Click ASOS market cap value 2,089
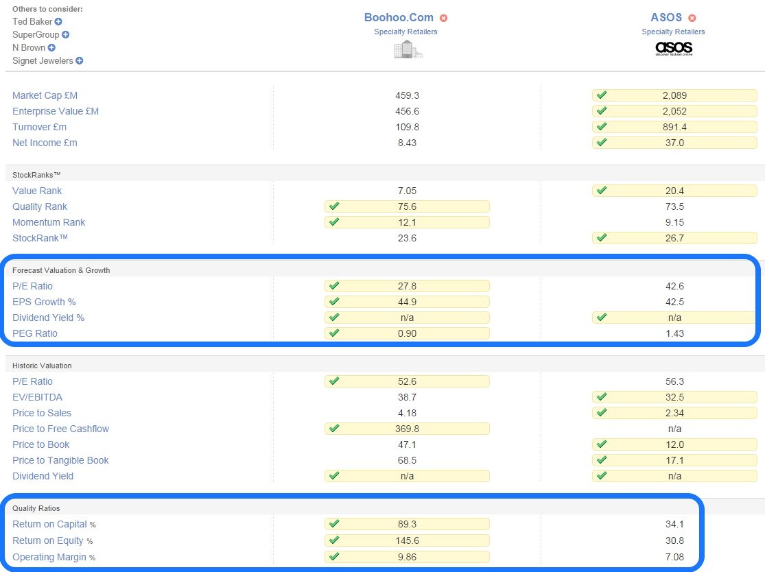This screenshot has height=572, width=765. (x=674, y=95)
